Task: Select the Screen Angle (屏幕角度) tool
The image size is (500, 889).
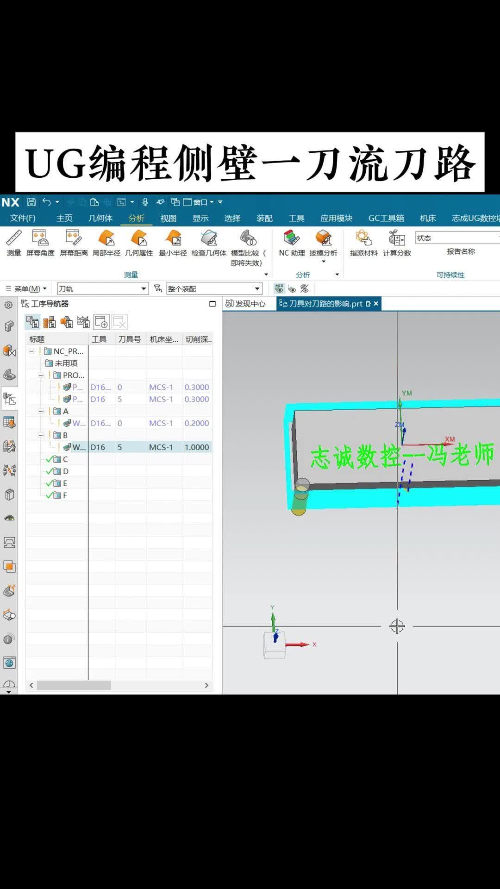Action: (40, 243)
